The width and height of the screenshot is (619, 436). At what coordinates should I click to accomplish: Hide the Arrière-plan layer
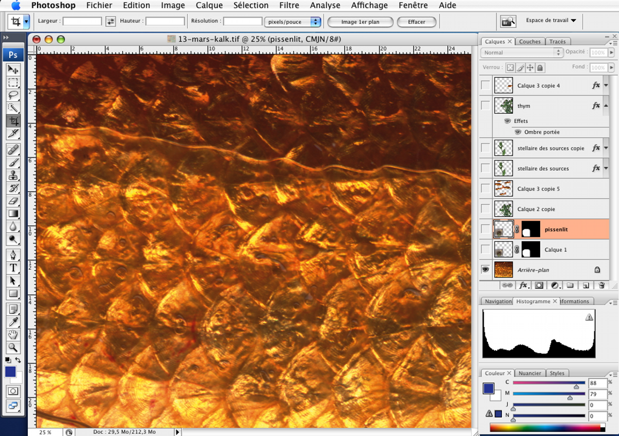click(485, 269)
